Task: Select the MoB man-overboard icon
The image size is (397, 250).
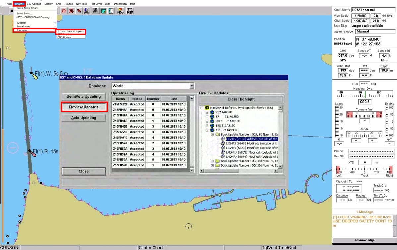Action: 121,10
